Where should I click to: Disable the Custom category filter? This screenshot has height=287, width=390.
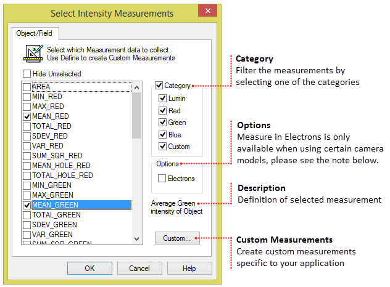[x=162, y=147]
